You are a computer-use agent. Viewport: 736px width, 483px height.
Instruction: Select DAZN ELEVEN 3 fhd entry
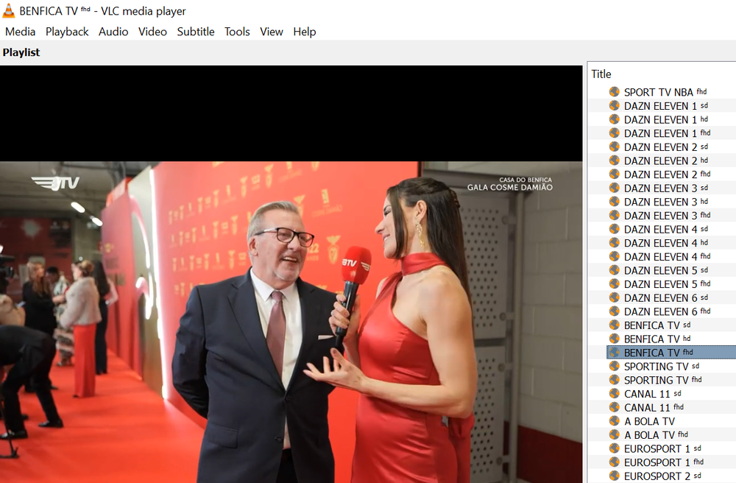[x=667, y=216]
